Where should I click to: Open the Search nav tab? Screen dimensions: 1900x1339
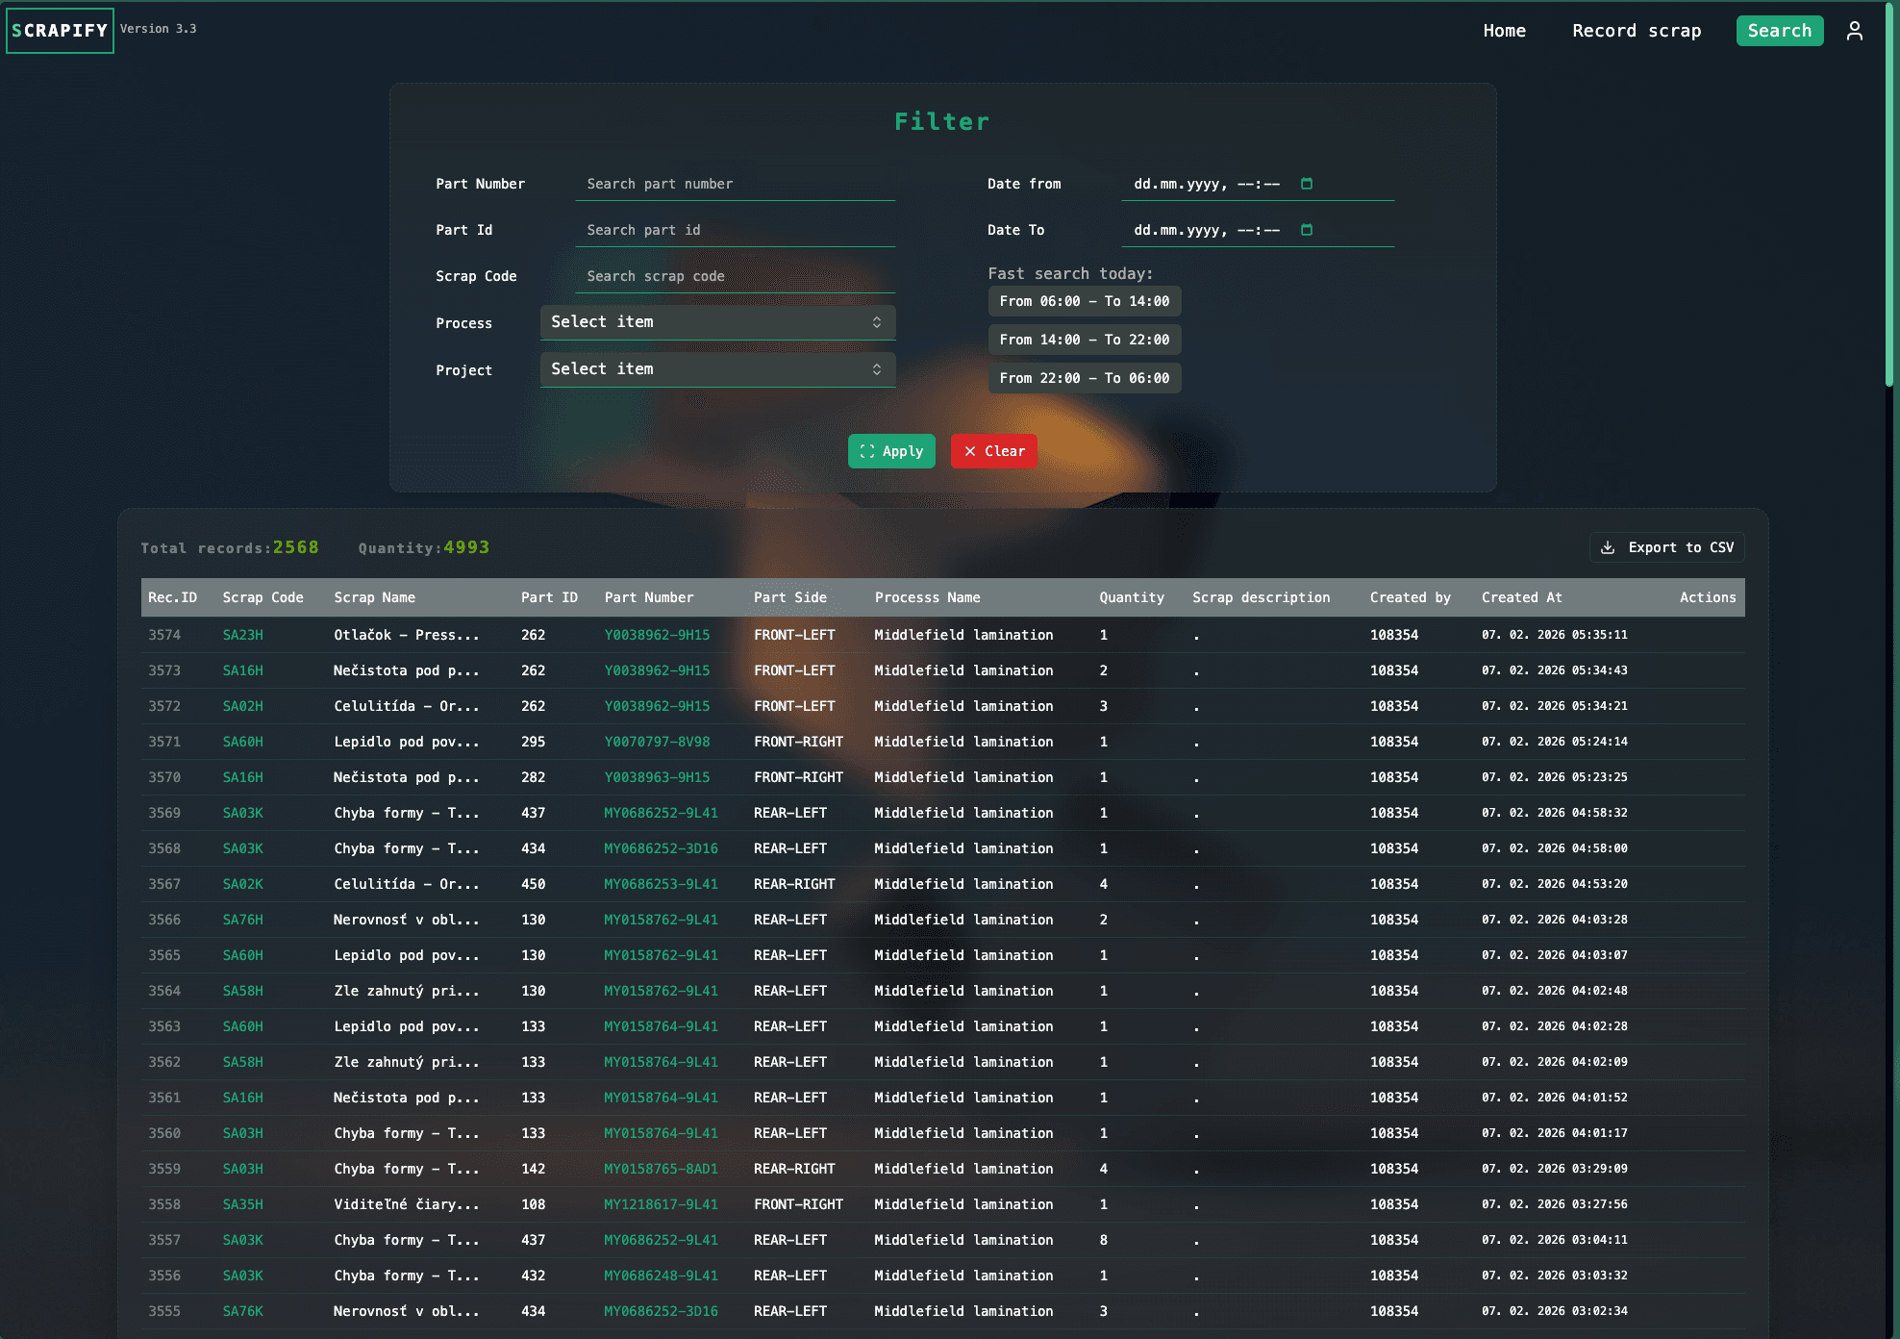tap(1779, 31)
